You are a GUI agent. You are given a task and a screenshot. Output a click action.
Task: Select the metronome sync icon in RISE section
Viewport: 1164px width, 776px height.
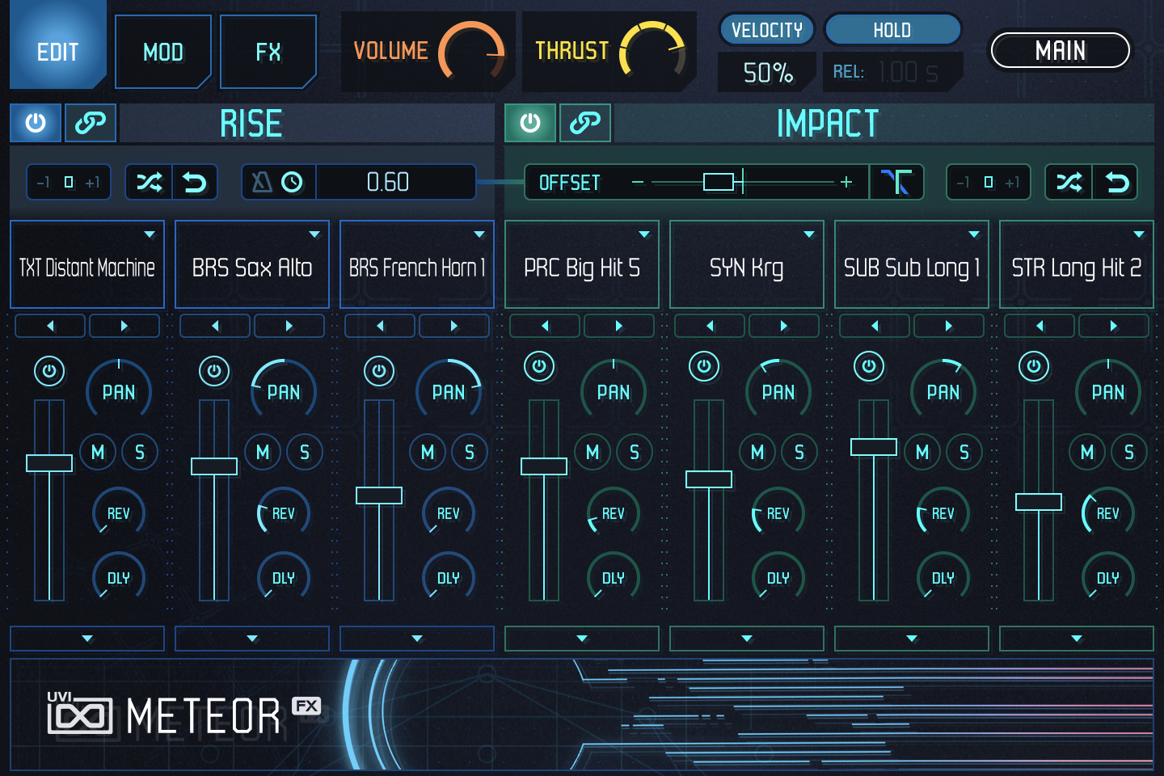[261, 182]
